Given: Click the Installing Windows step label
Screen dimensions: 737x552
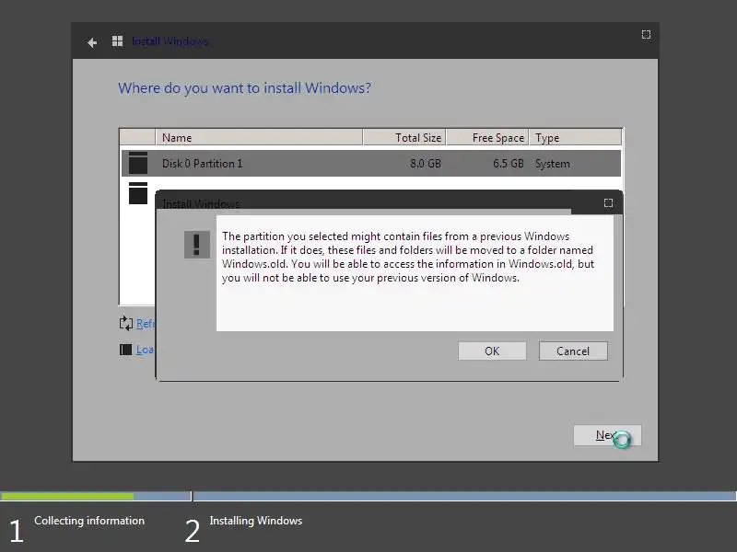Looking at the screenshot, I should (x=256, y=521).
